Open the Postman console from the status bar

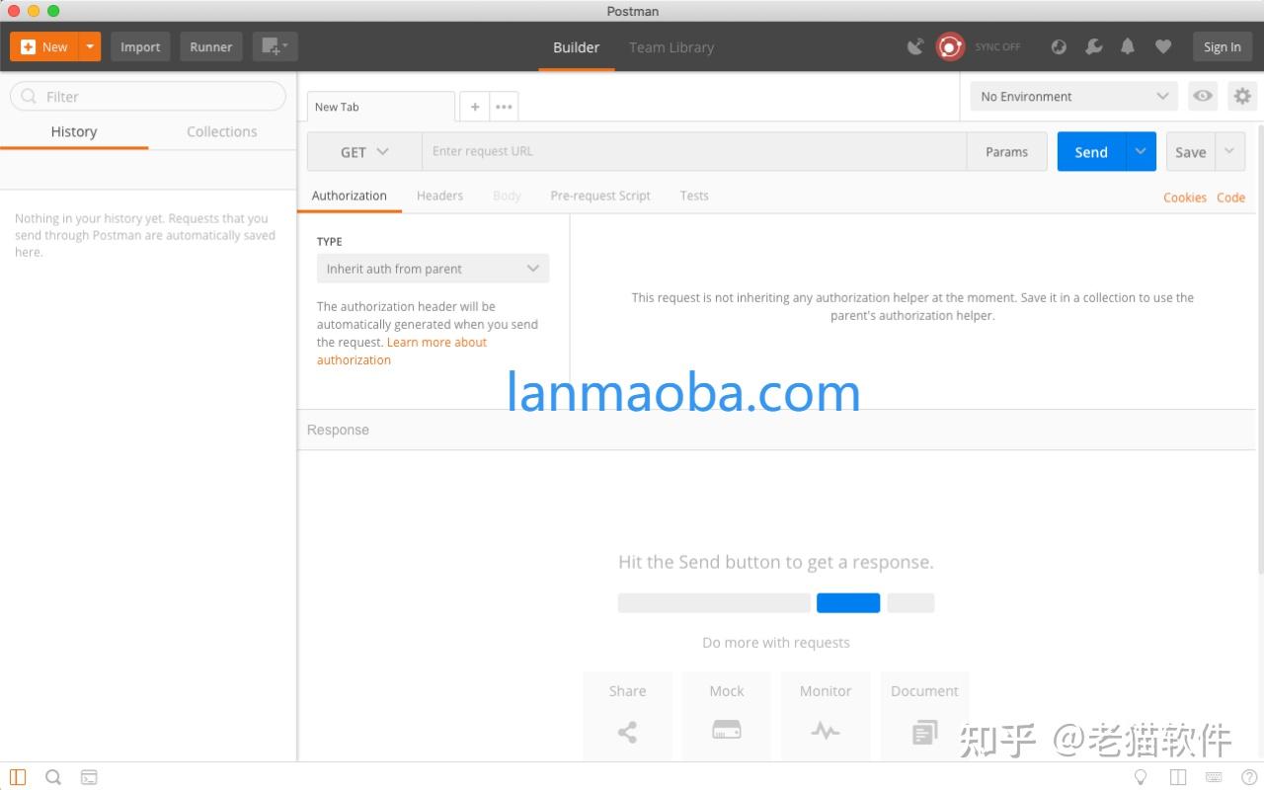point(89,777)
